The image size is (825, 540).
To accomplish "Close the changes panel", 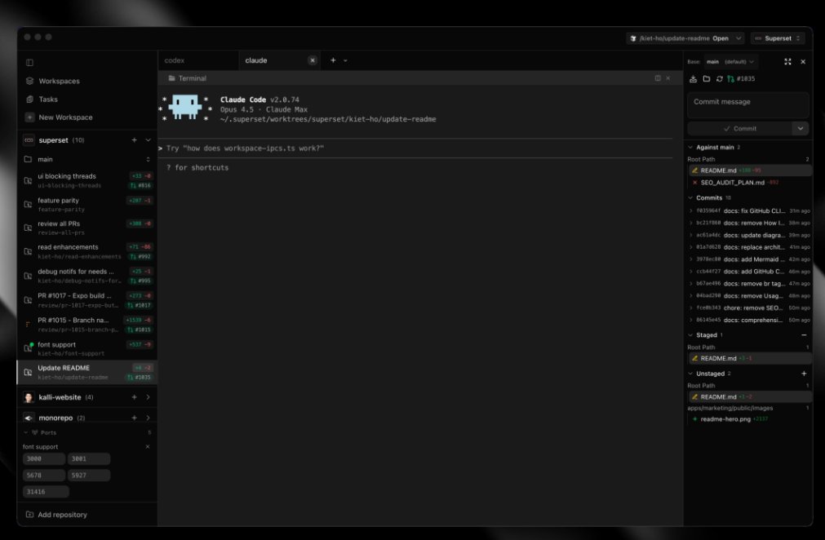I will click(803, 61).
